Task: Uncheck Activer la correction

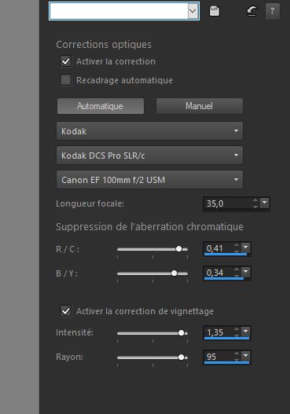Action: click(x=65, y=61)
